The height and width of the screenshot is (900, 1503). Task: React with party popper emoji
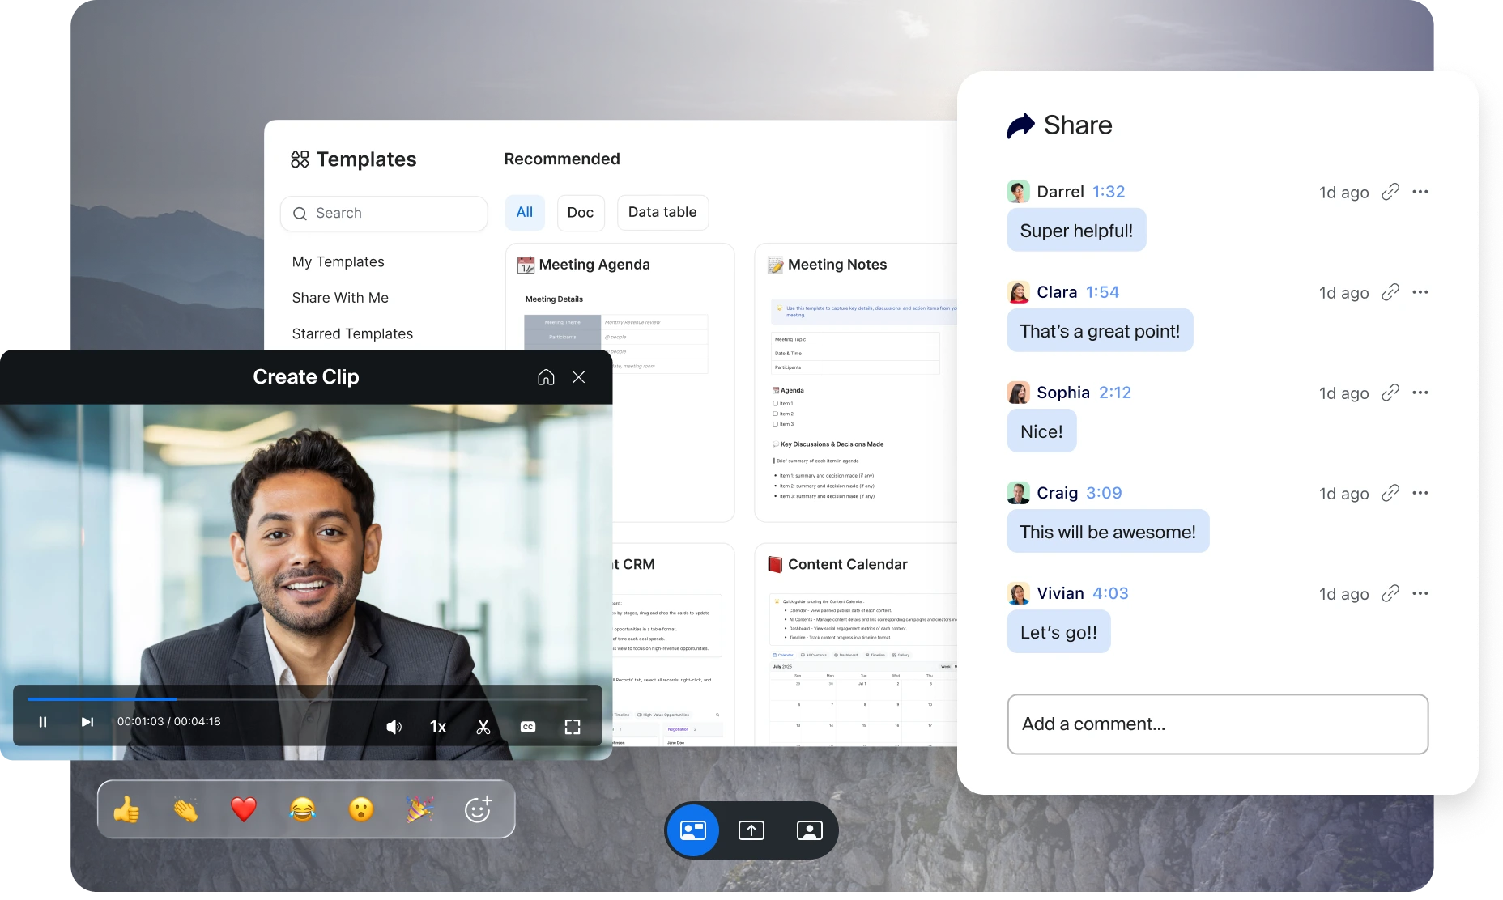tap(419, 809)
